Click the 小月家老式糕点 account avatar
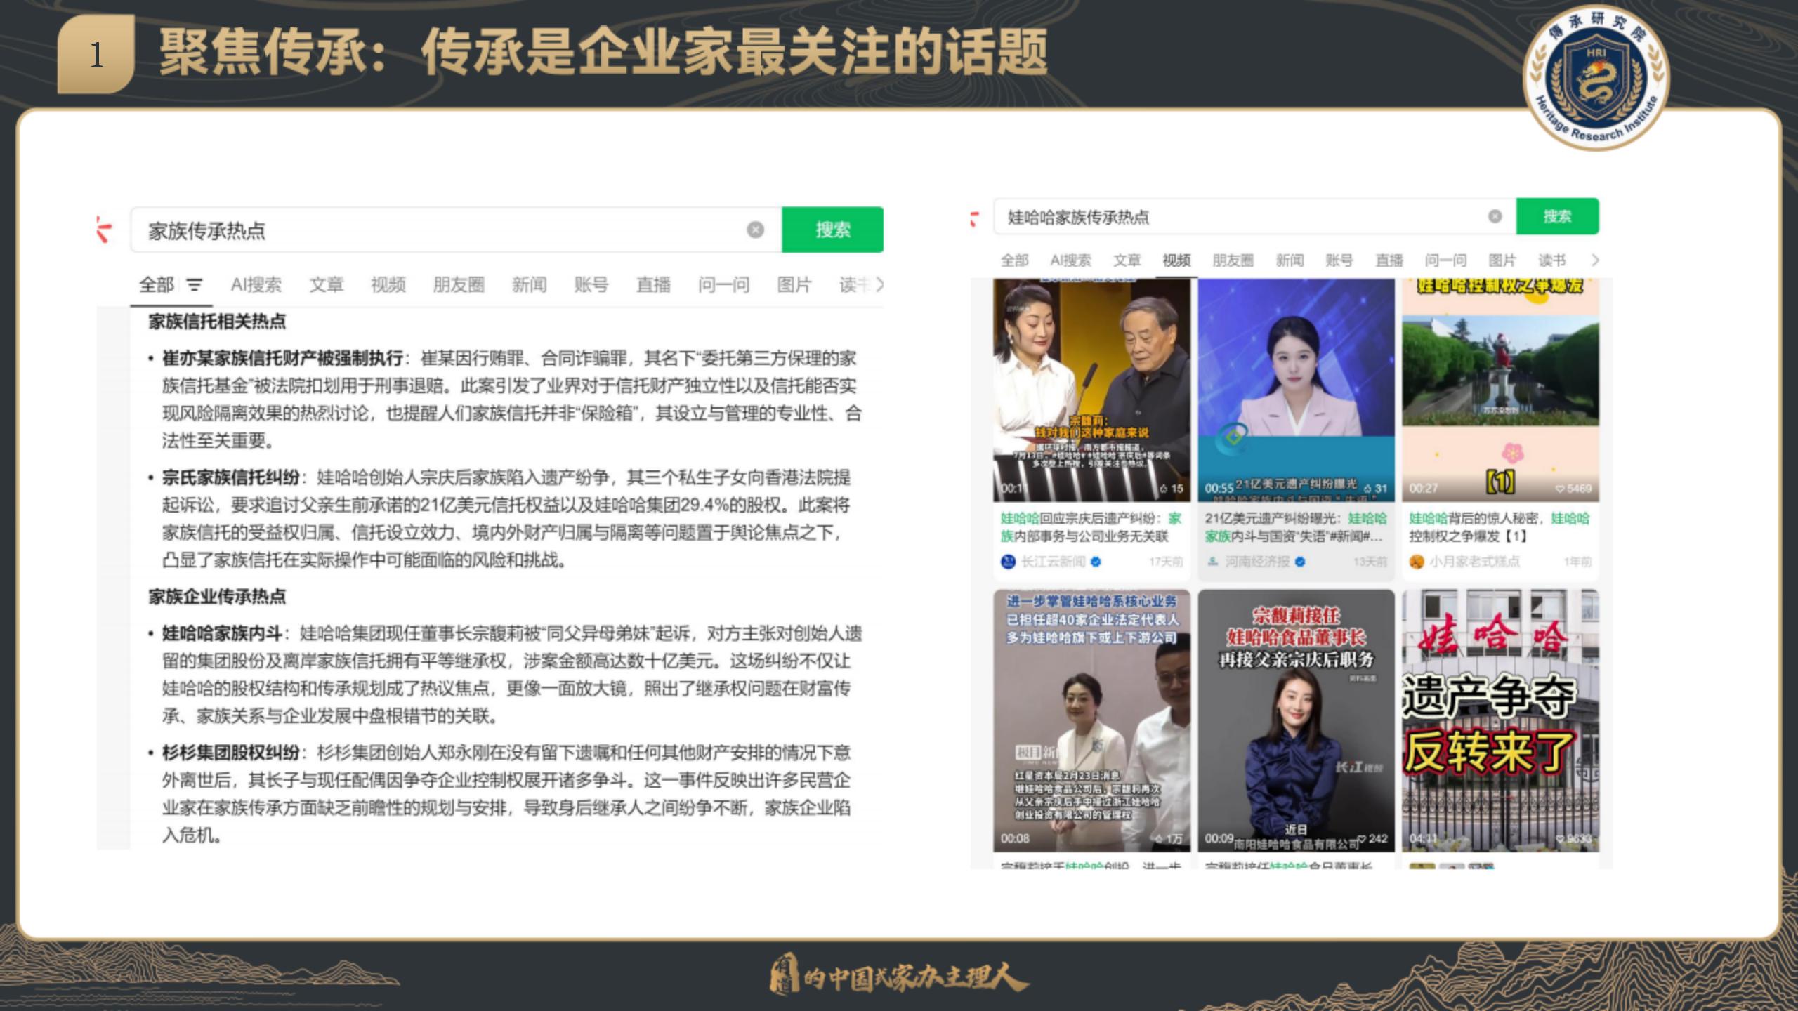The image size is (1798, 1011). tap(1417, 562)
